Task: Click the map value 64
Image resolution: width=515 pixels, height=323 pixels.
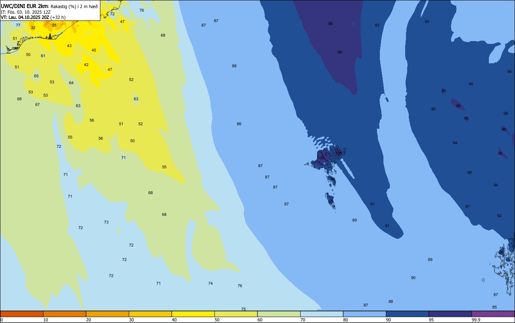Action: 71,83
